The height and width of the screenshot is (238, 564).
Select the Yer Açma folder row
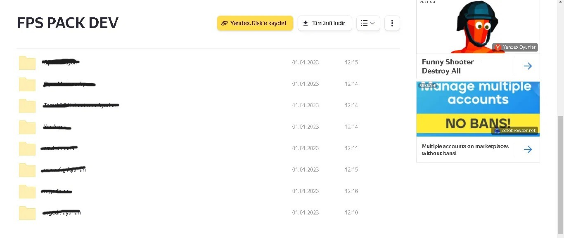click(x=208, y=127)
